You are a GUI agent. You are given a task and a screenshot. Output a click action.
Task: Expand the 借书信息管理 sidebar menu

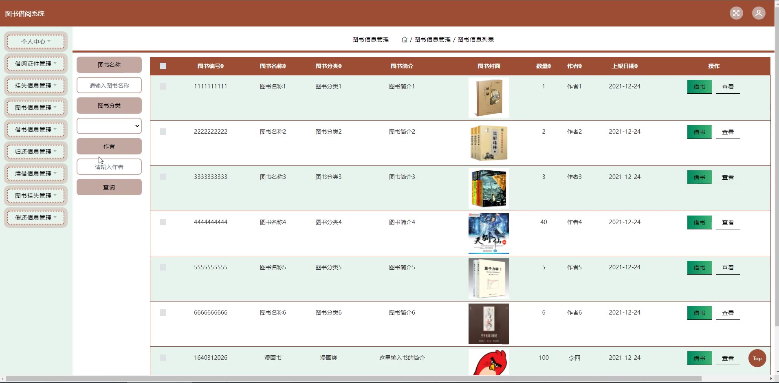[36, 130]
